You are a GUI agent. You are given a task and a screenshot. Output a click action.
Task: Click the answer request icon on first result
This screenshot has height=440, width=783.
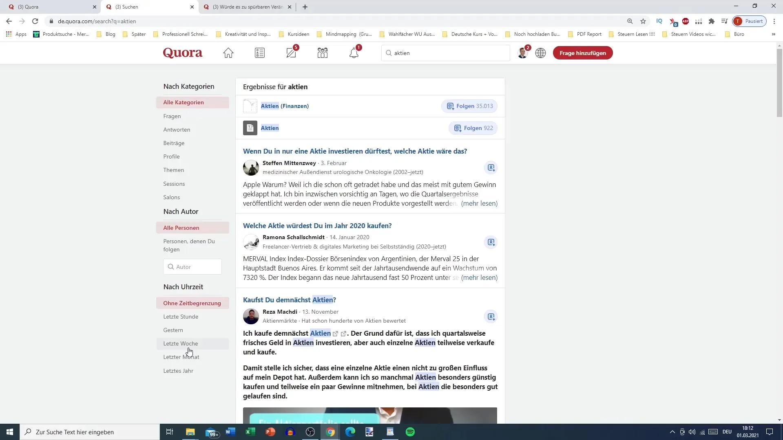[491, 167]
